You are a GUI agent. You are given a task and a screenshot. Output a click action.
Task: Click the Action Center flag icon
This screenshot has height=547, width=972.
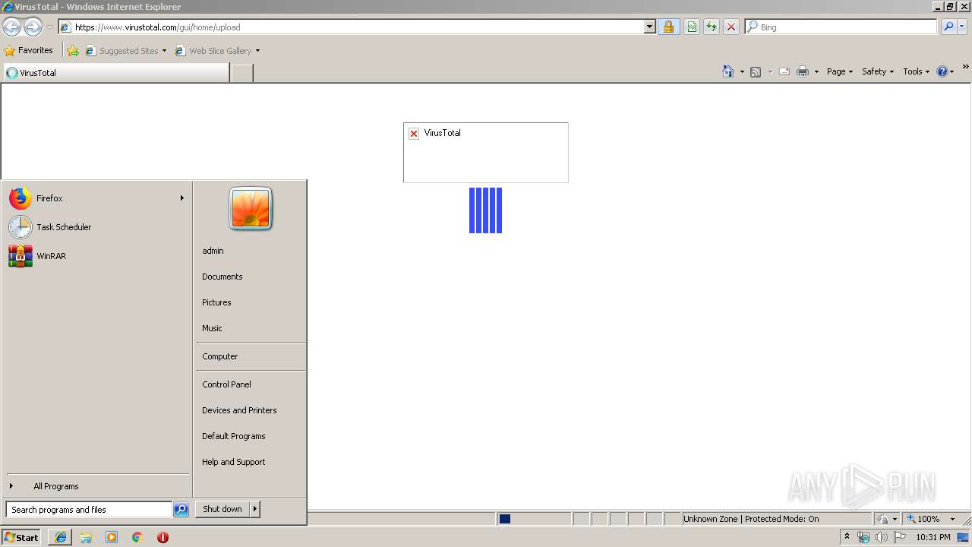(900, 537)
